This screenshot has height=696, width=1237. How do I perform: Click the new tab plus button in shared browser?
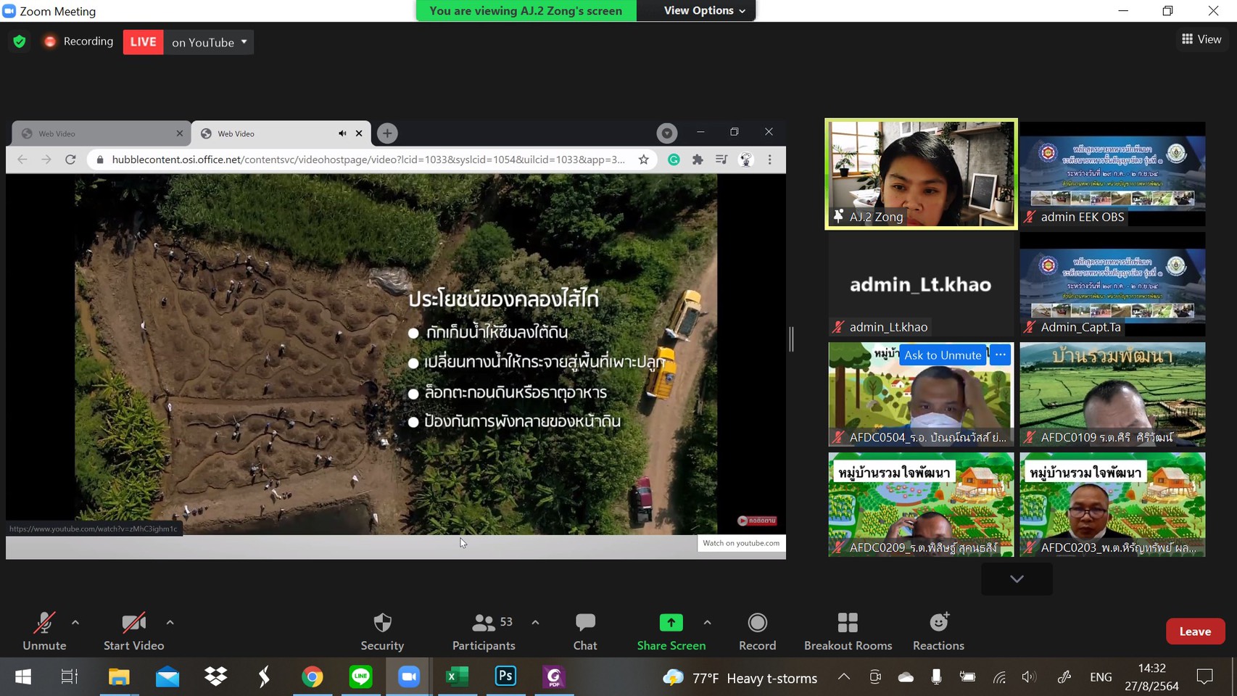(387, 133)
